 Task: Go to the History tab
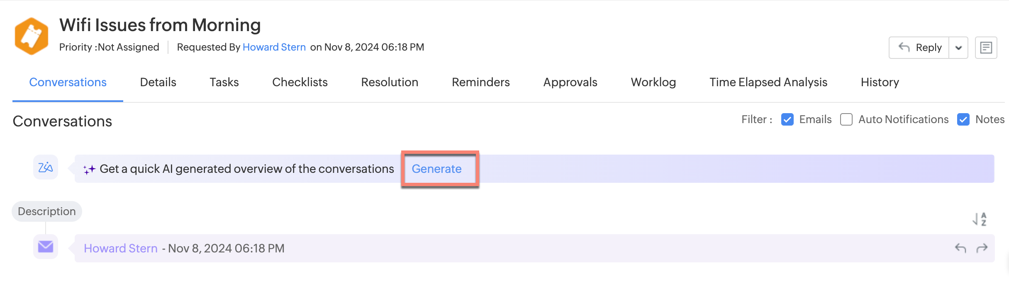(880, 82)
